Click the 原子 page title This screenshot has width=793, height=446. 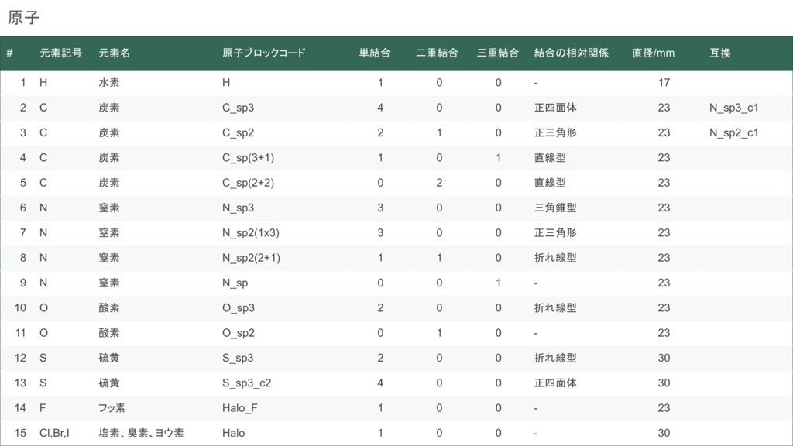23,17
